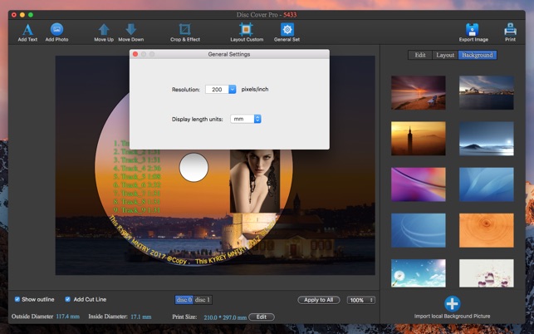
Task: Open the Layout Custom tool
Action: [247, 30]
